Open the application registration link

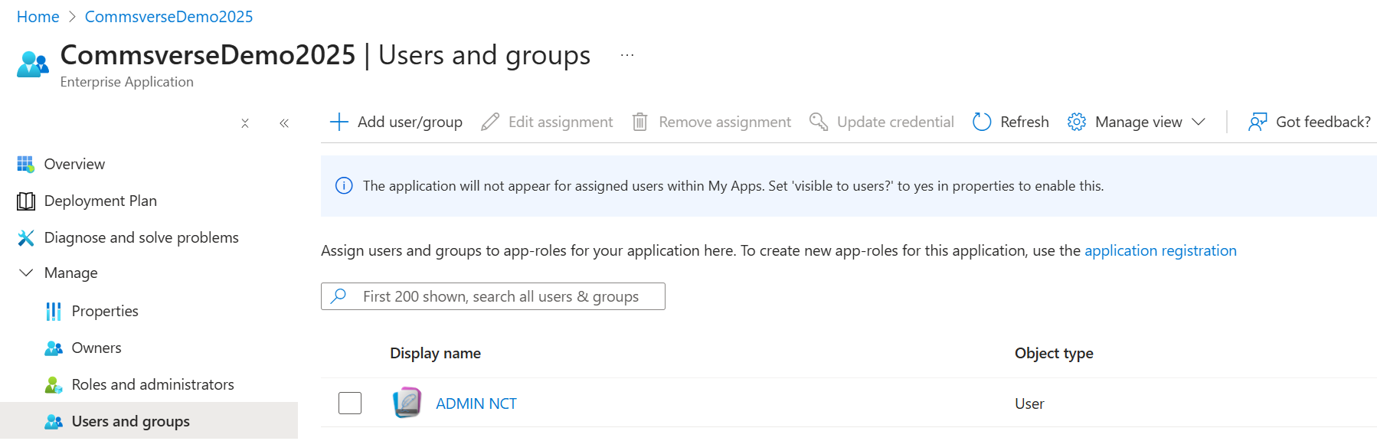[1160, 250]
